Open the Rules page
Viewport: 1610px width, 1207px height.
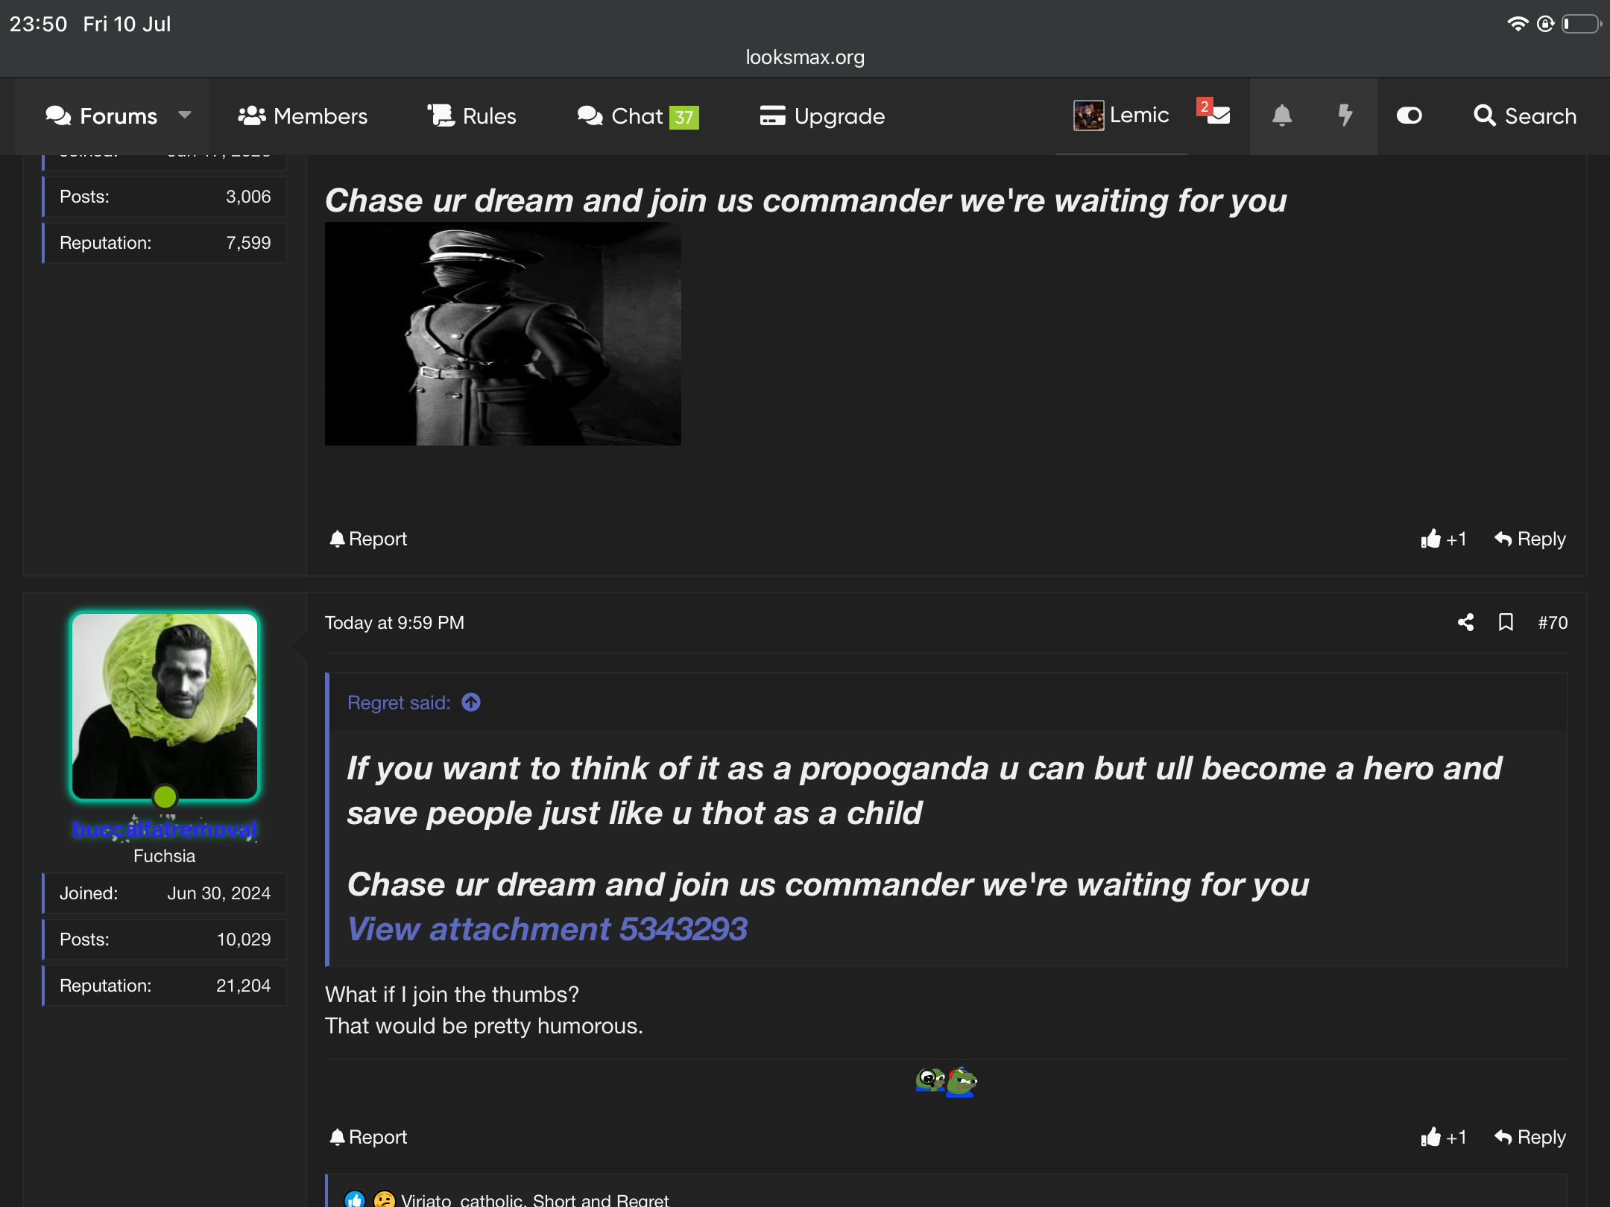click(x=471, y=116)
